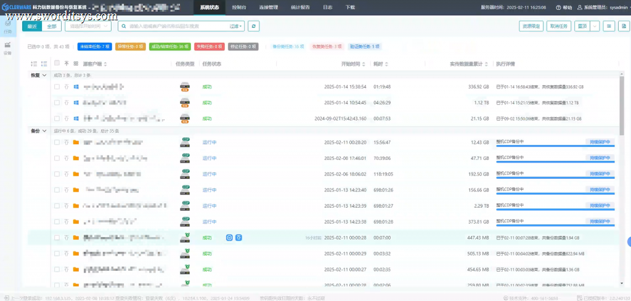Click CDP task-type icon in 15:56:47 row
Image resolution: width=631 pixels, height=301 pixels.
click(x=185, y=142)
